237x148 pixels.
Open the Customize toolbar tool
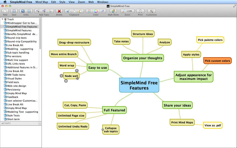point(151,11)
